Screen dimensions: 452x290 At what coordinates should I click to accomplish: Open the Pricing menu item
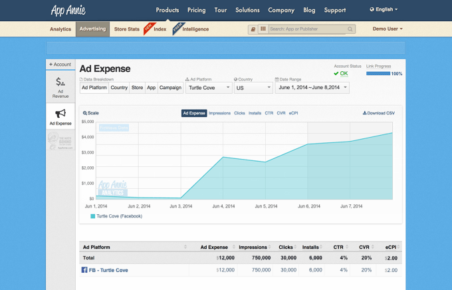196,10
